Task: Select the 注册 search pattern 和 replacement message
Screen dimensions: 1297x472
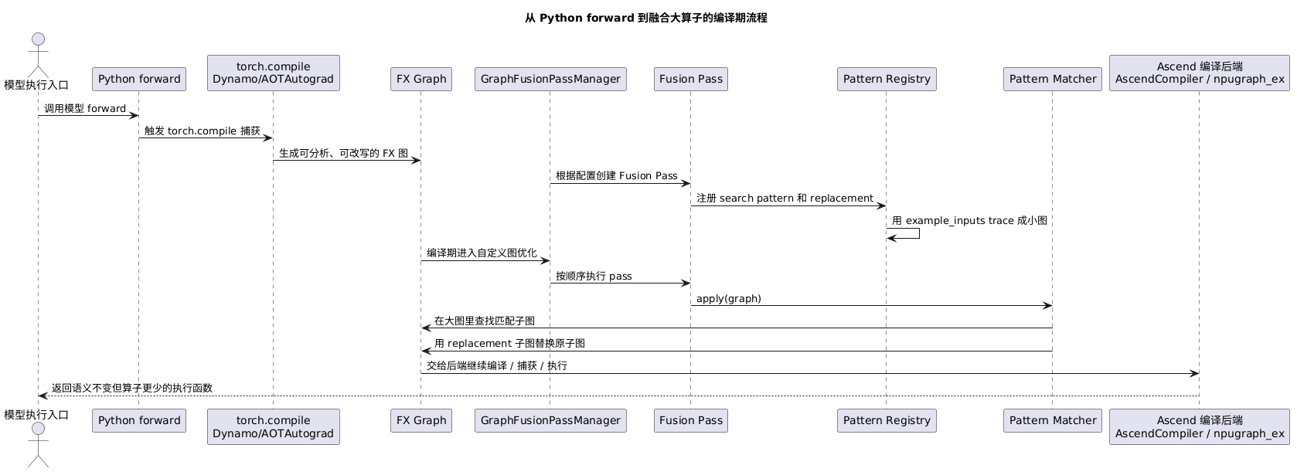Action: pyautogui.click(x=785, y=199)
